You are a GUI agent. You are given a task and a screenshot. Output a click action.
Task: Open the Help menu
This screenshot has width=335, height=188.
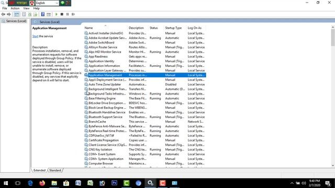pyautogui.click(x=36, y=8)
